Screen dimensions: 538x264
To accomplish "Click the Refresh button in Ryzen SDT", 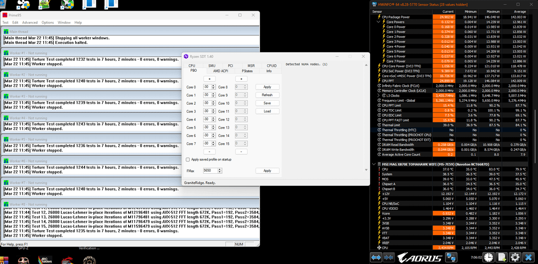I will pyautogui.click(x=267, y=95).
